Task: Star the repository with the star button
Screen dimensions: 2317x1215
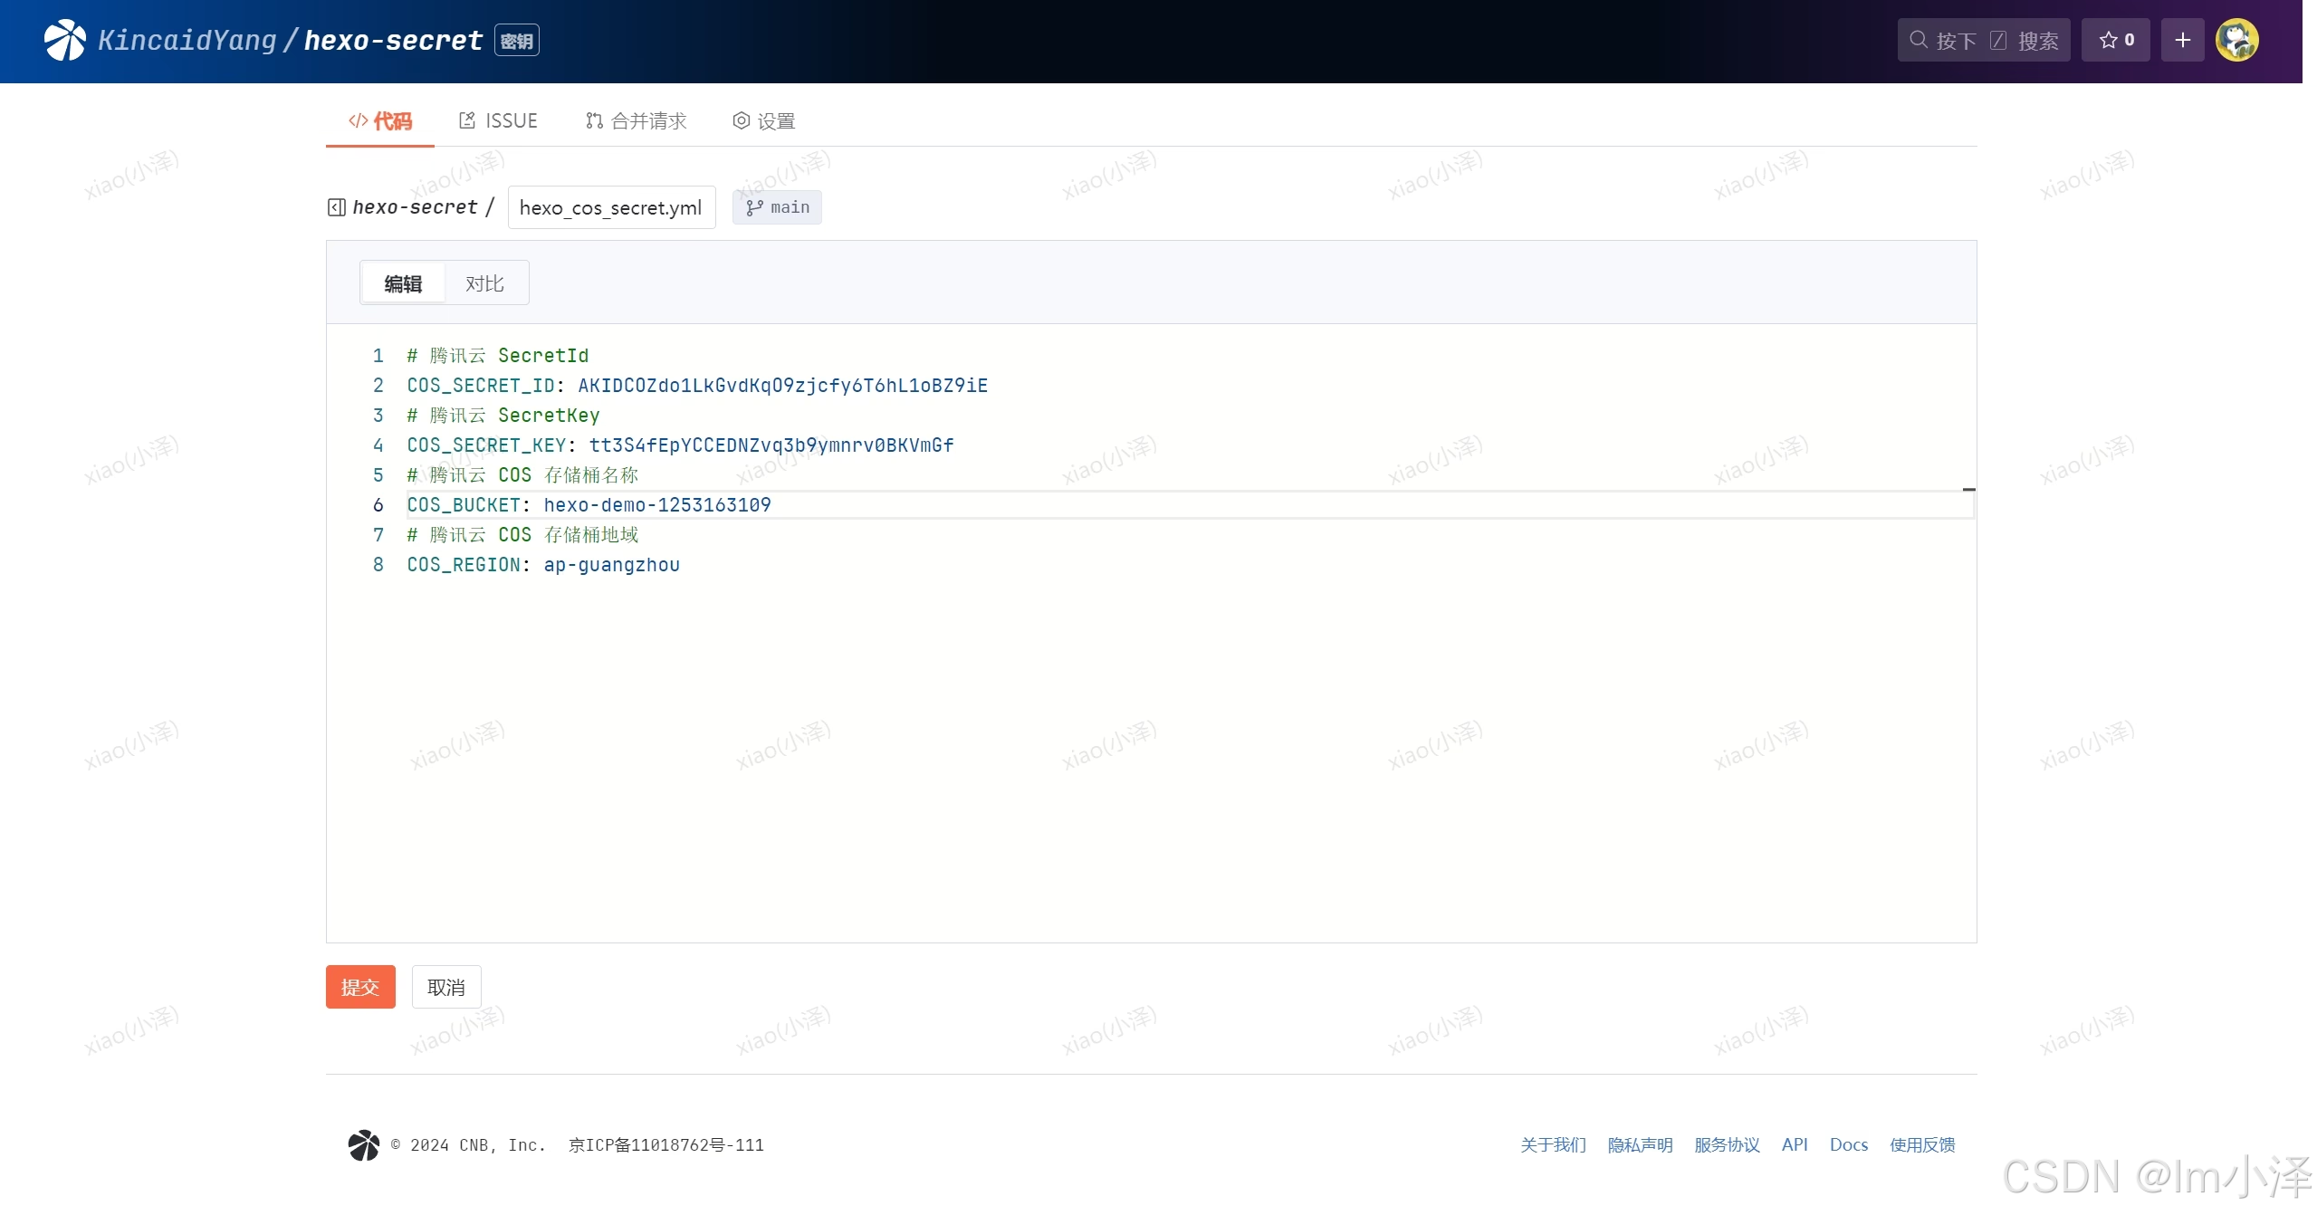Action: [2115, 41]
